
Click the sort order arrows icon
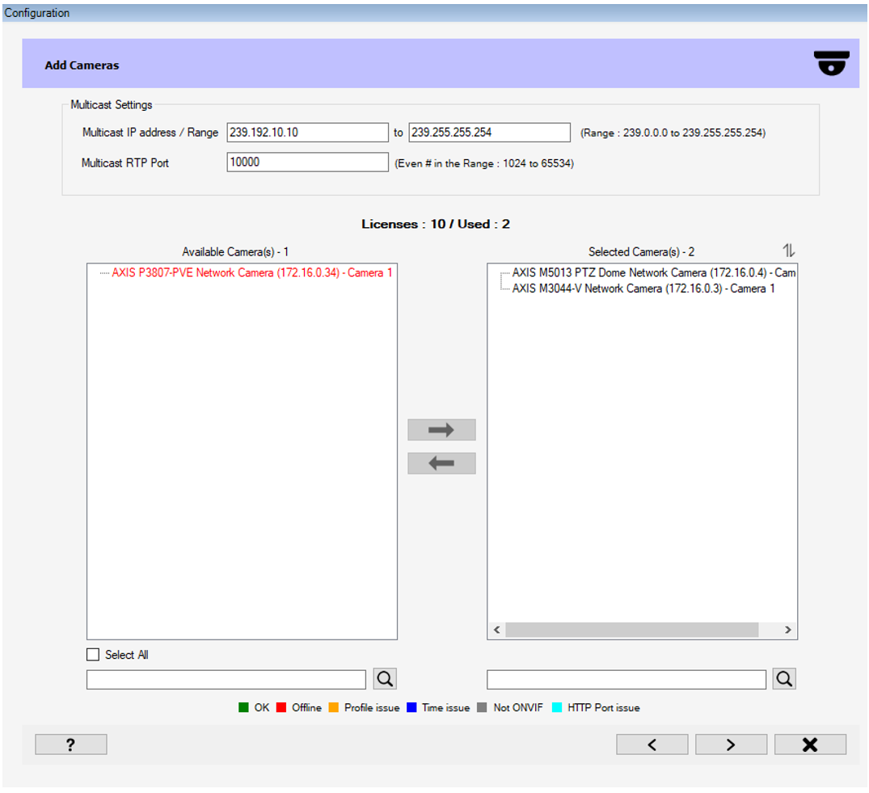click(x=788, y=251)
